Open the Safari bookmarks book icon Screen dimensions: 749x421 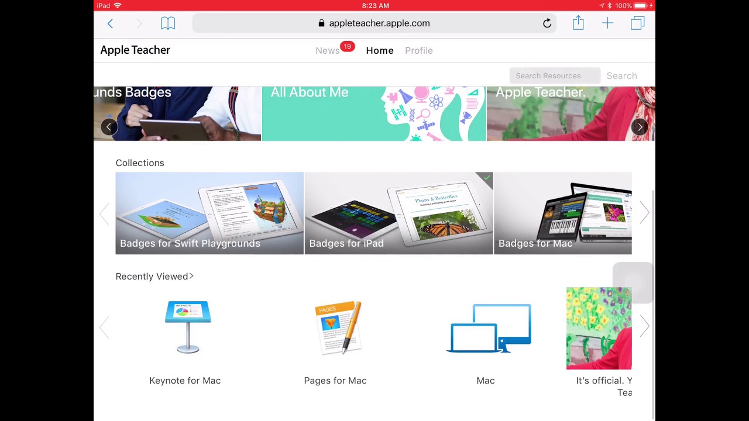[168, 23]
